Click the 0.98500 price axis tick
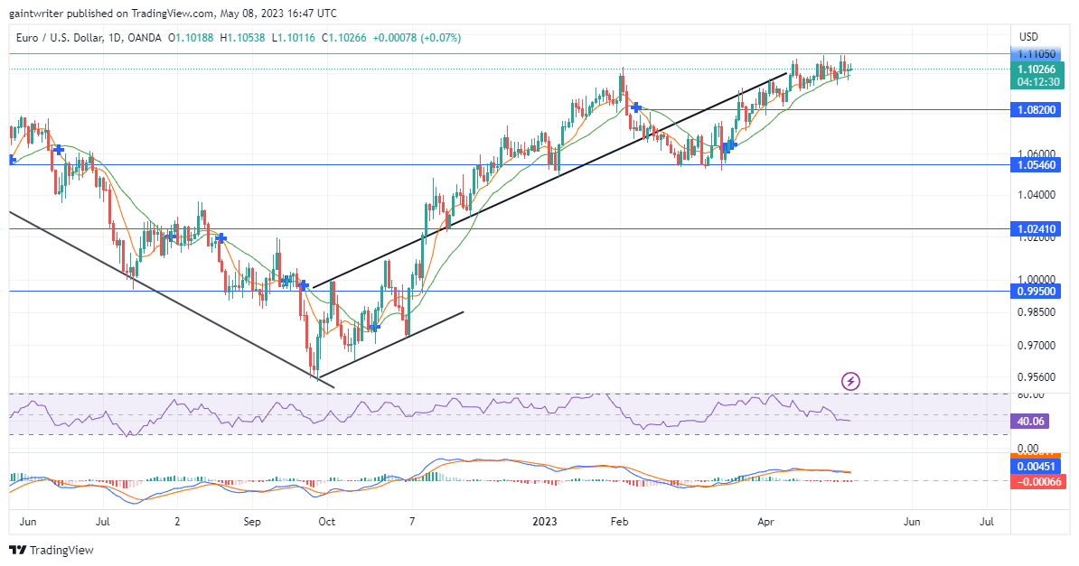 coord(1037,312)
